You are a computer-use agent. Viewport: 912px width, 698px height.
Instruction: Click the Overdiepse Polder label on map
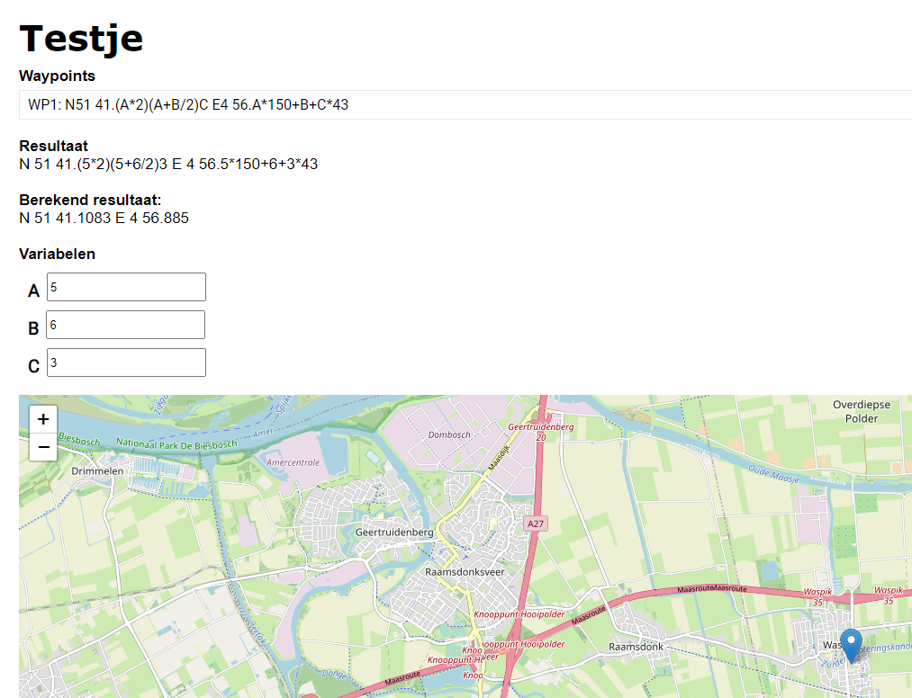(x=861, y=412)
